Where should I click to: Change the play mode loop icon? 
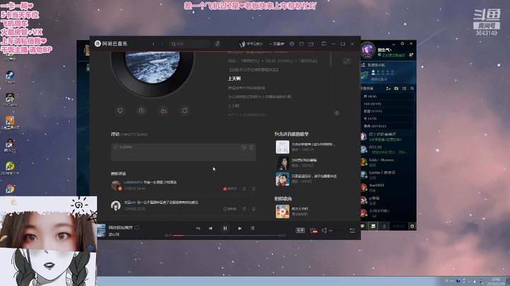point(198,228)
